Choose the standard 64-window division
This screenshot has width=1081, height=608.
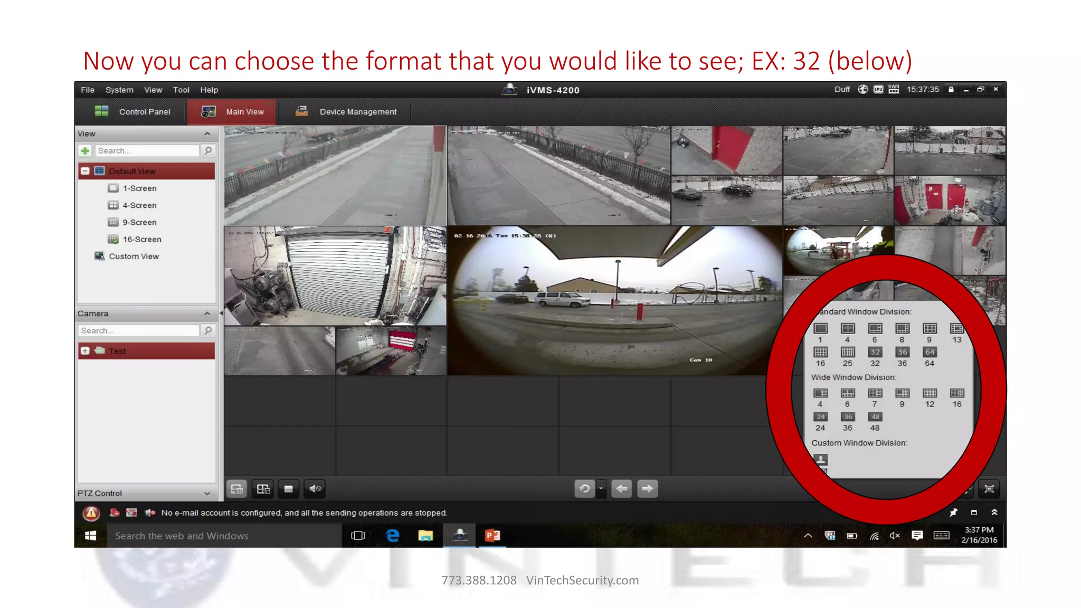pyautogui.click(x=930, y=352)
